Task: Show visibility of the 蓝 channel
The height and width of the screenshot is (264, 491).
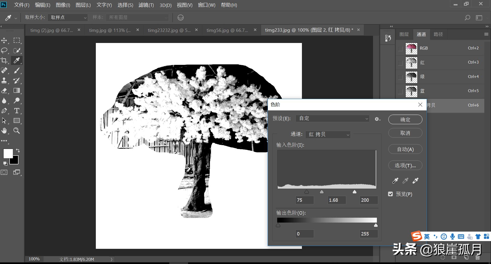Action: (x=400, y=91)
